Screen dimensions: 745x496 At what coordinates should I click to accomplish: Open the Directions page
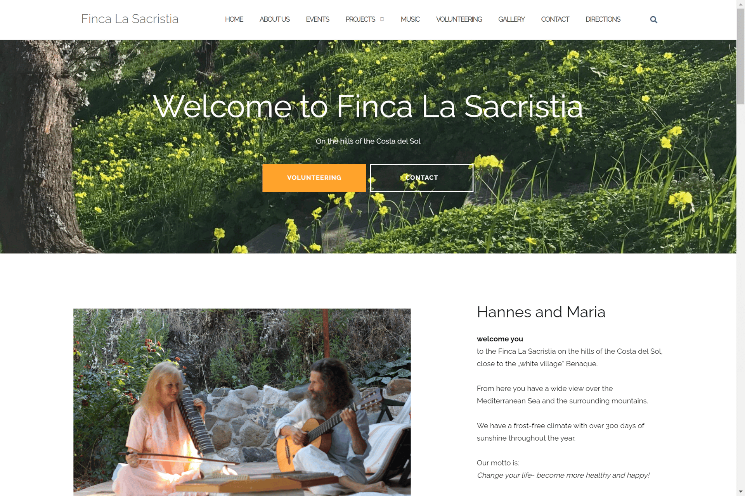tap(603, 19)
